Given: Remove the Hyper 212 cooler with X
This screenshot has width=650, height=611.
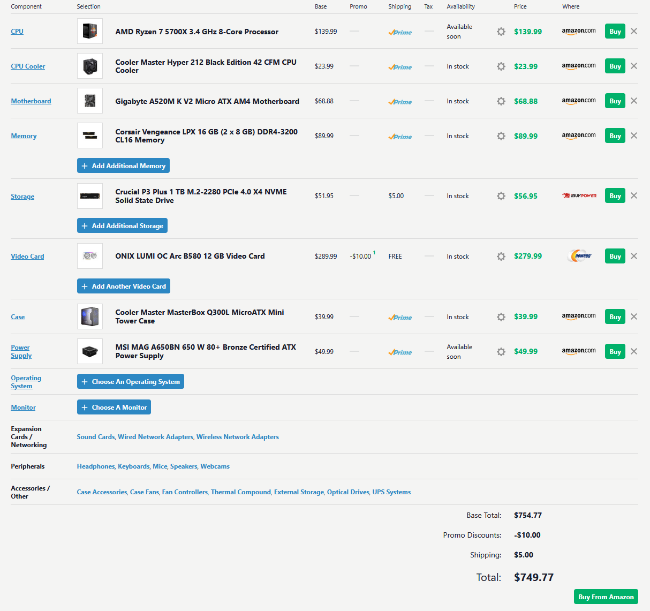Looking at the screenshot, I should tap(634, 66).
